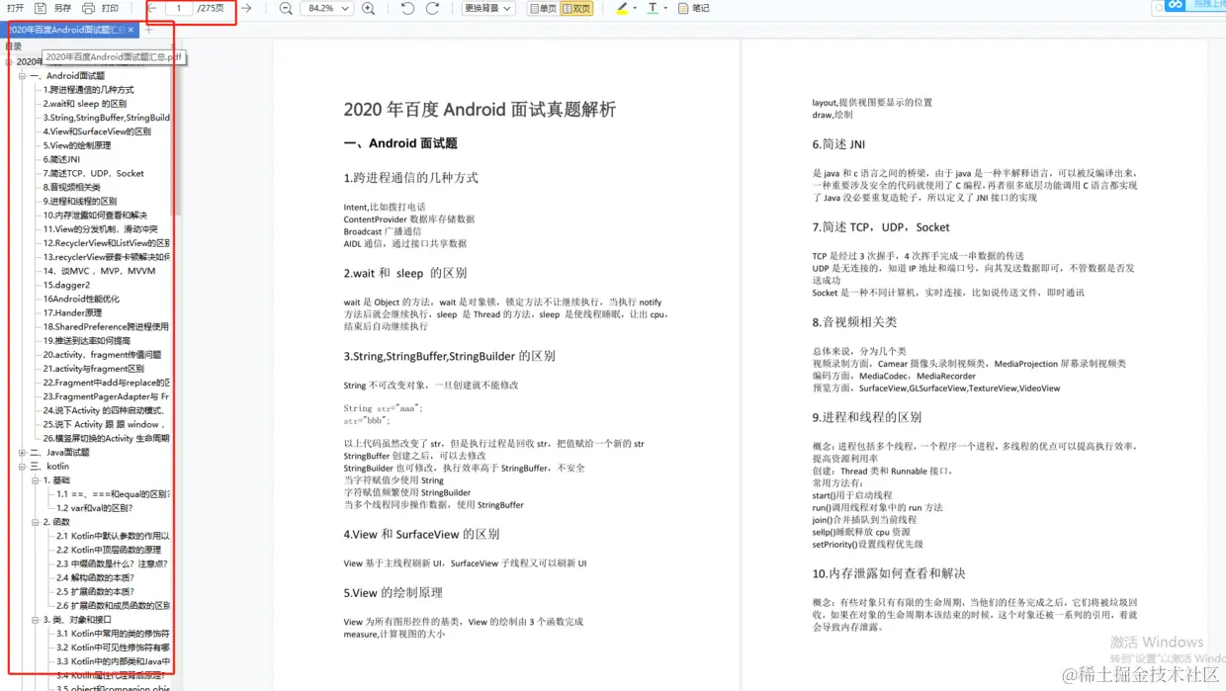Collapse the 三、kotlin tree node

[22, 467]
